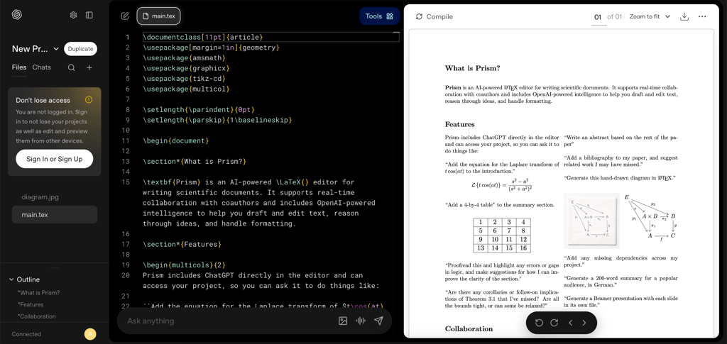
Task: Rotate preview clockwise icon
Action: (x=554, y=323)
